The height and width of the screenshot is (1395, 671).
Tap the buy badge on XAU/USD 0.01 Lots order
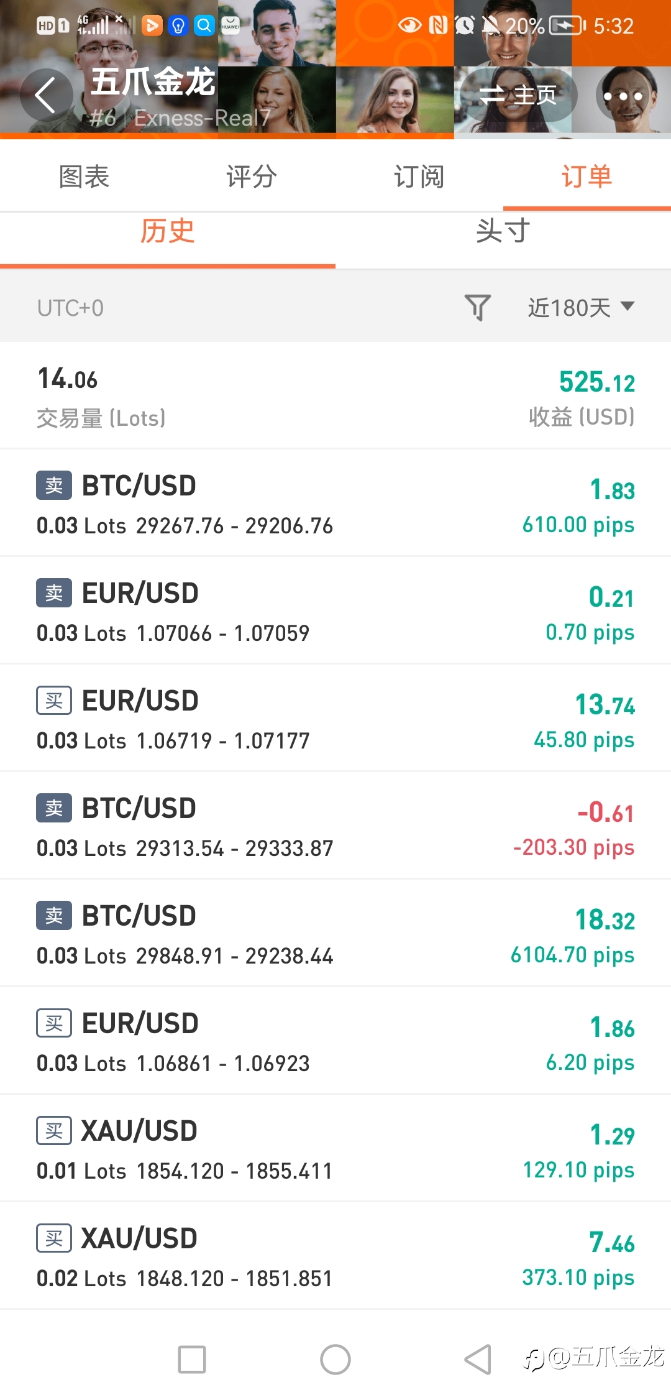tap(54, 1131)
